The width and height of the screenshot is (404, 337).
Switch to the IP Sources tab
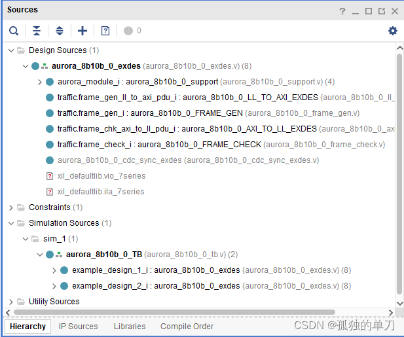(79, 326)
